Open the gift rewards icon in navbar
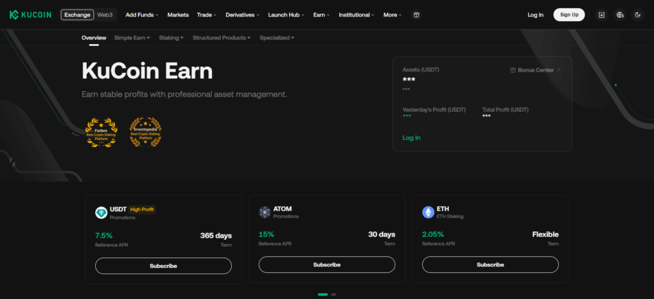This screenshot has height=299, width=654. (x=416, y=15)
